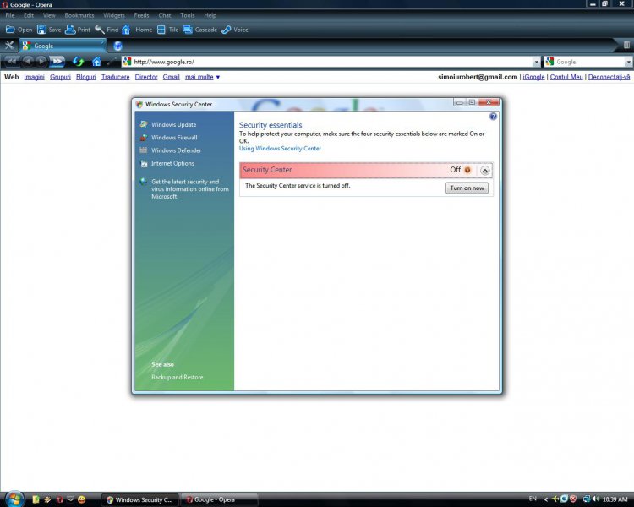Click Get the latest security information link
The image size is (634, 507).
pyautogui.click(x=190, y=188)
